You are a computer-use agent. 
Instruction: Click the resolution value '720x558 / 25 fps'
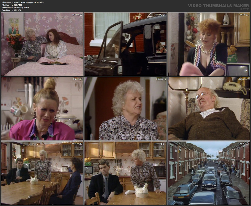pyautogui.click(x=21, y=7)
